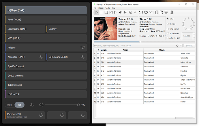Click the power icon button
199x126 pixels.
click(83, 115)
